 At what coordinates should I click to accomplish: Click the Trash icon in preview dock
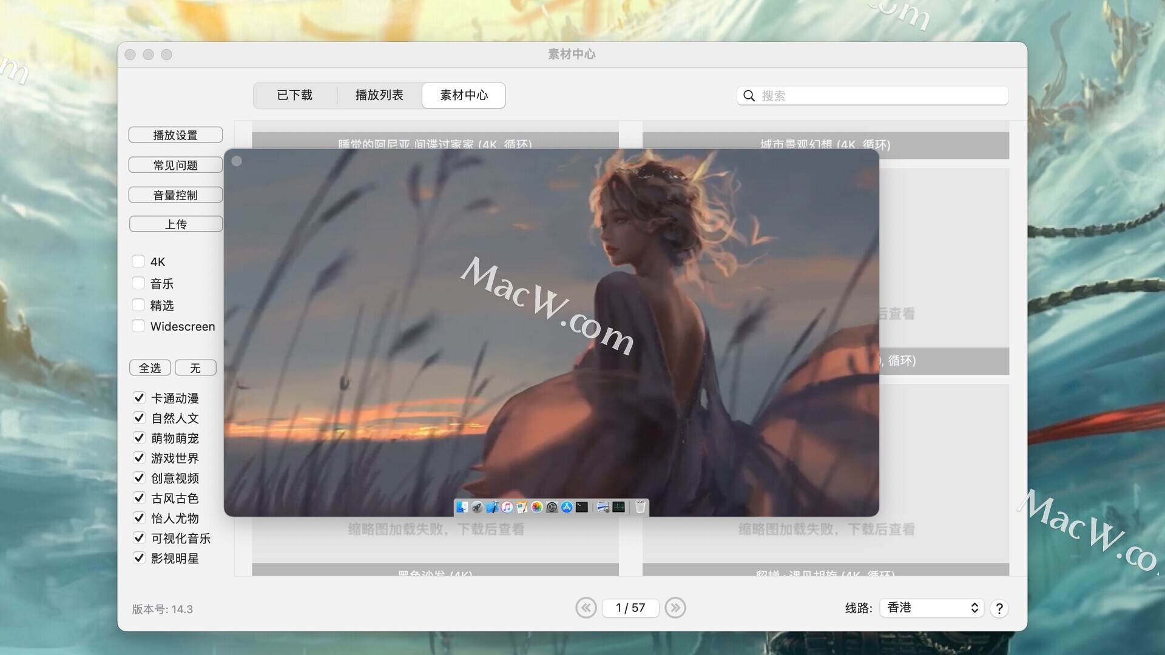(x=640, y=507)
